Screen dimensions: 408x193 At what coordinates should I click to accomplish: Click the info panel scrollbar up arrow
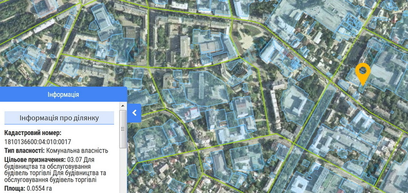tap(123, 115)
